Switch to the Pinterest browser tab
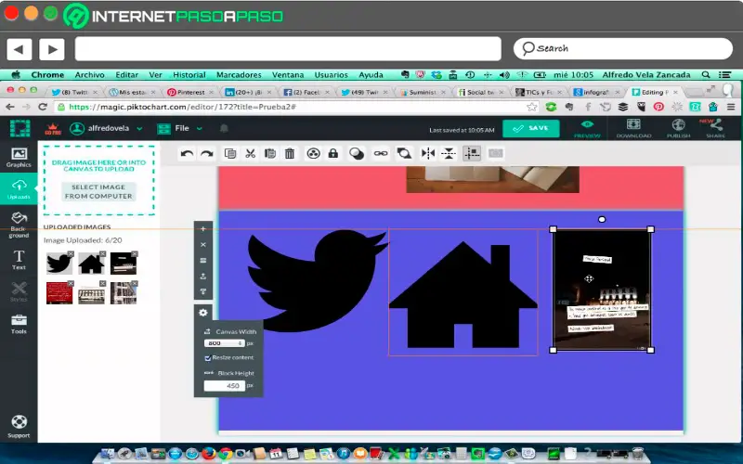The image size is (743, 464). point(189,92)
